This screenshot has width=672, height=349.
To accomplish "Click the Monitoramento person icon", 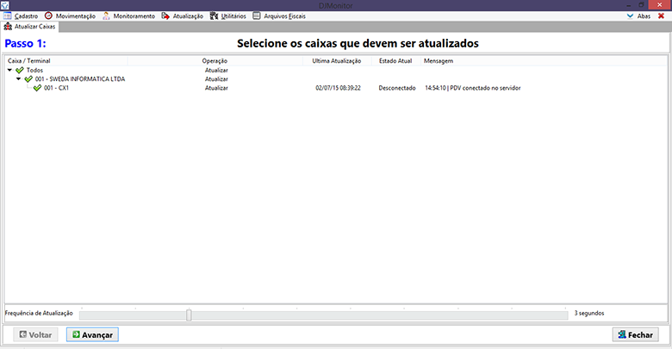I will tap(106, 16).
